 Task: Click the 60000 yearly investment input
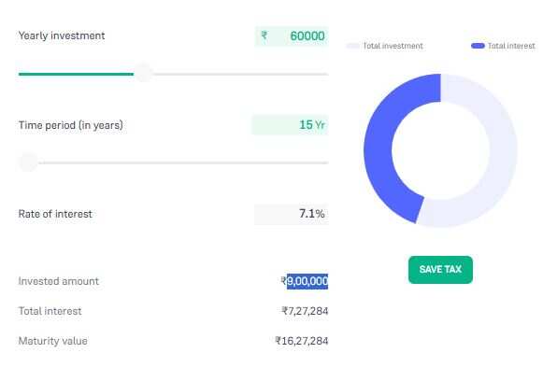292,36
